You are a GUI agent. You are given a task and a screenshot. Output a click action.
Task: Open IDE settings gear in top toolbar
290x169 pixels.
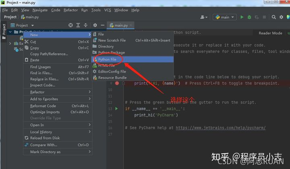tap(281, 17)
